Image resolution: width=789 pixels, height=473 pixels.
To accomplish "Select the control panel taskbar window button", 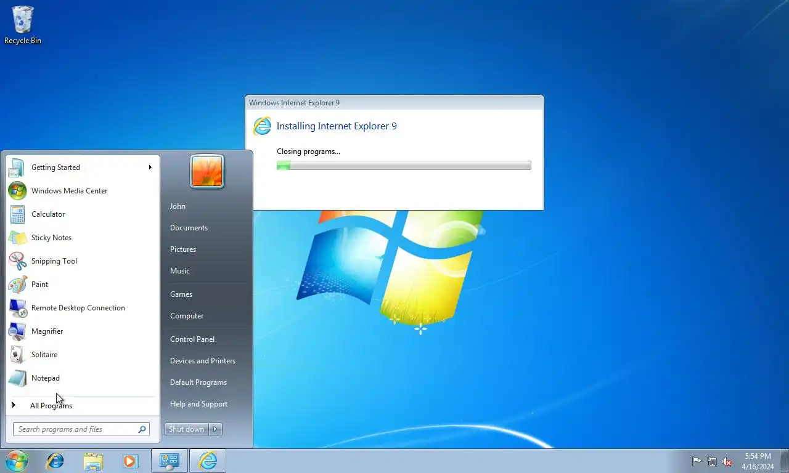I will click(170, 461).
